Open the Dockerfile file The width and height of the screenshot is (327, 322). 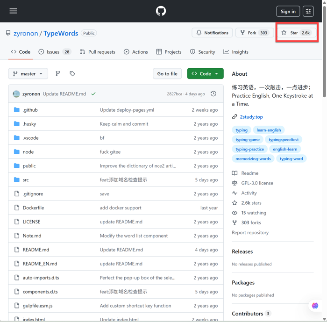[x=33, y=208]
